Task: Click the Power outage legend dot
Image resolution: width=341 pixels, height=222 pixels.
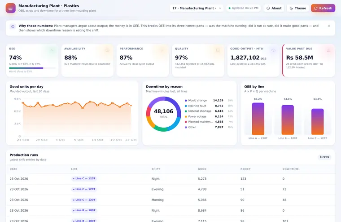Action: [186, 116]
